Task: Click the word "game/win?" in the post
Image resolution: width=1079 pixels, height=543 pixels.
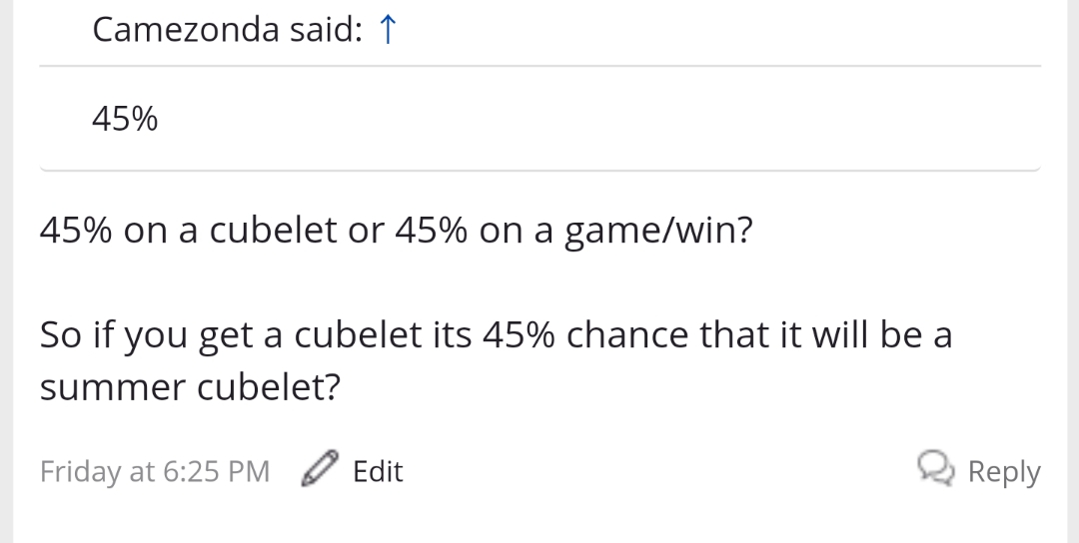Action: [x=658, y=231]
